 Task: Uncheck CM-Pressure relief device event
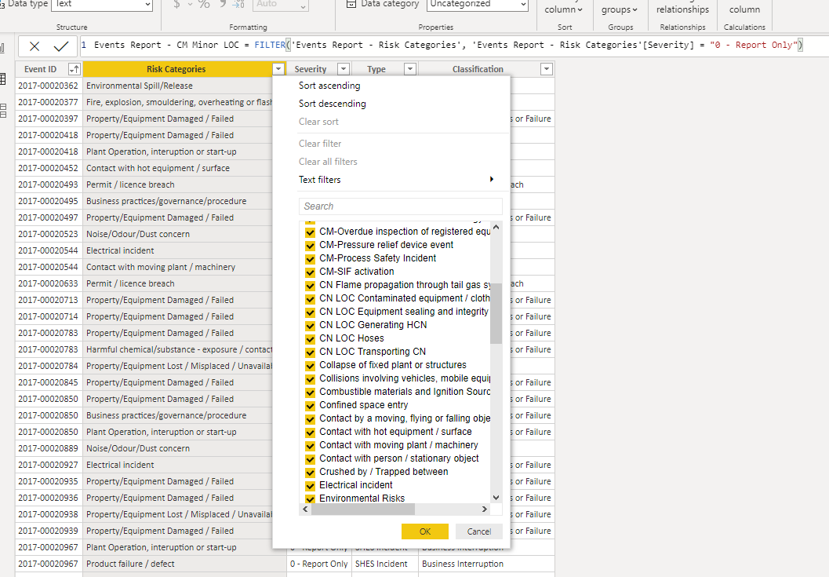point(311,246)
